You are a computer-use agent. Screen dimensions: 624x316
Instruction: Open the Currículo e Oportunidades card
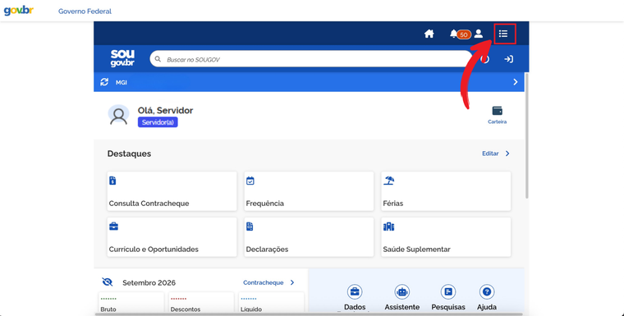pos(172,237)
